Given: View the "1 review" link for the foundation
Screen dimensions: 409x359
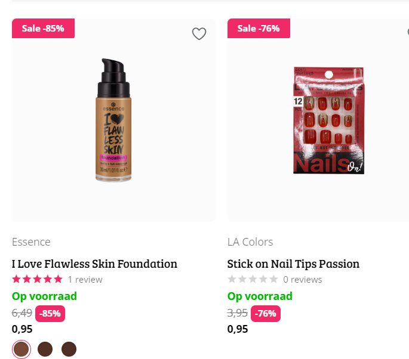Looking at the screenshot, I should coord(85,280).
